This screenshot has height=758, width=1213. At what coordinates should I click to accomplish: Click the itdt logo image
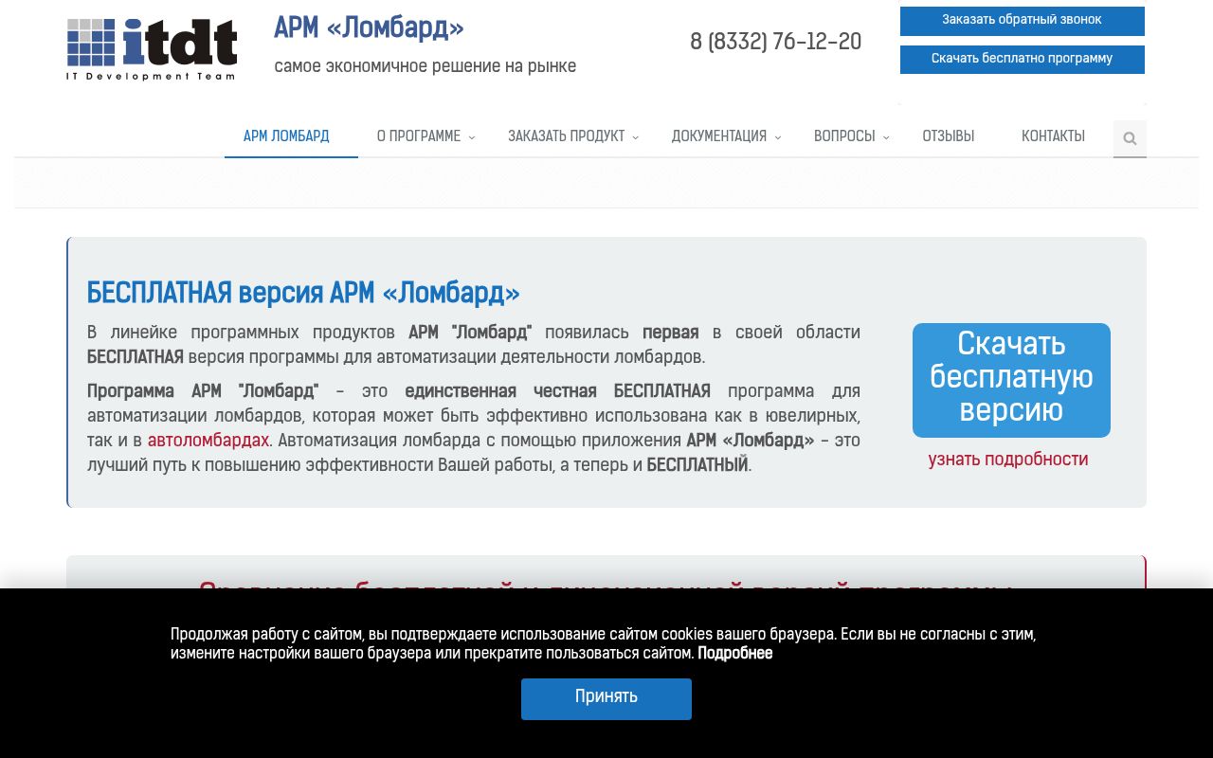[152, 49]
